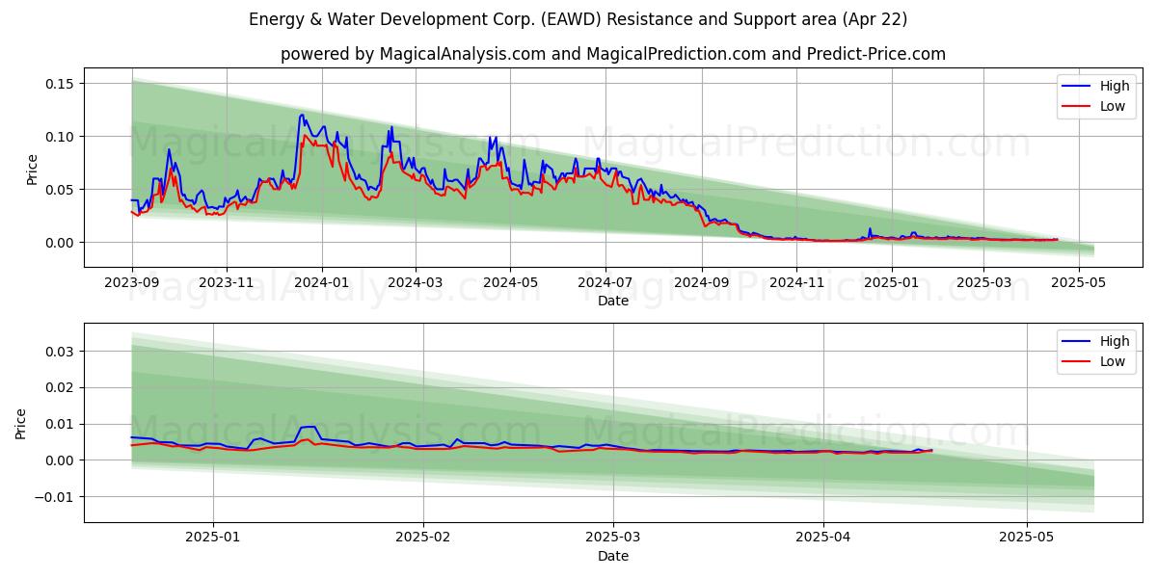Click the '2024-05' date tick label
Screen dimensions: 1157x578
(x=510, y=283)
